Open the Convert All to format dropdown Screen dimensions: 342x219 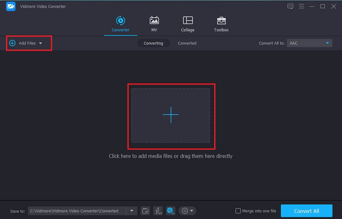(310, 43)
